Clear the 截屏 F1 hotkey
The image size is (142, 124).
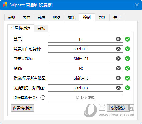(x=118, y=39)
